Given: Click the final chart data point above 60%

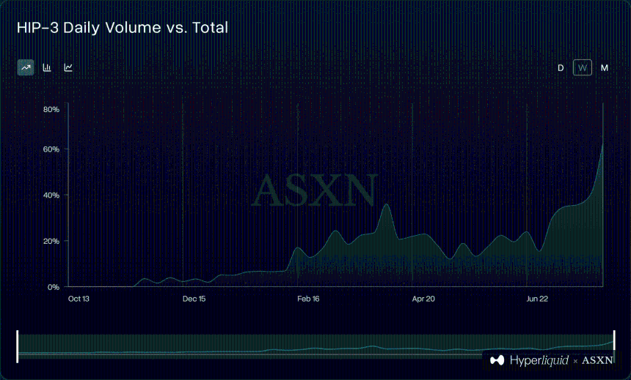Looking at the screenshot, I should point(602,144).
